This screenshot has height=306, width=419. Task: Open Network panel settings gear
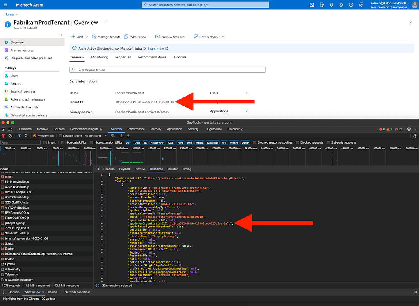coord(415,136)
